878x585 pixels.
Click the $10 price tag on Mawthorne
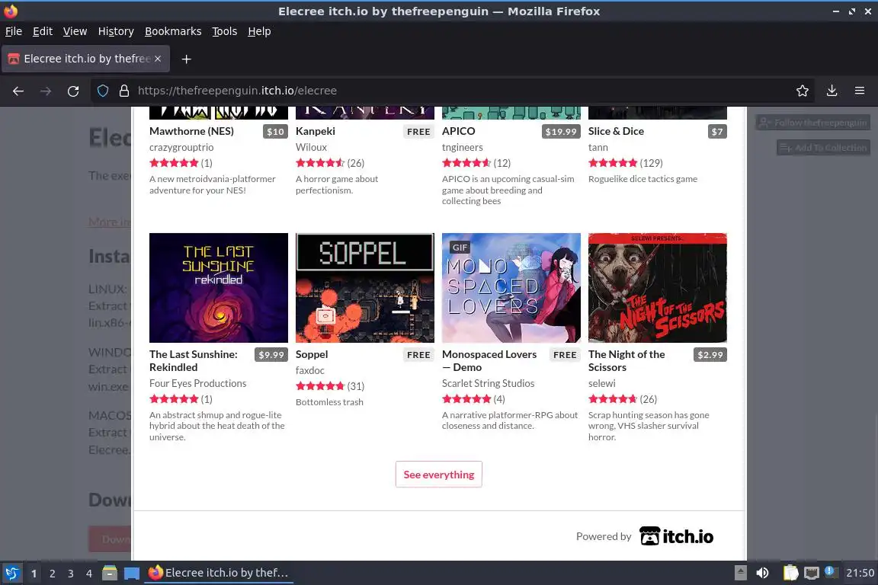click(x=275, y=132)
